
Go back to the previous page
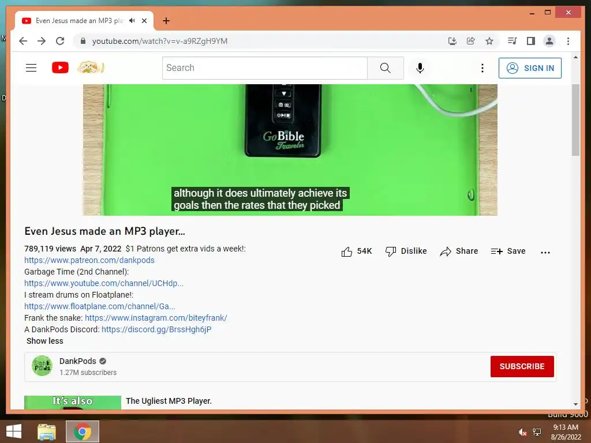[23, 41]
